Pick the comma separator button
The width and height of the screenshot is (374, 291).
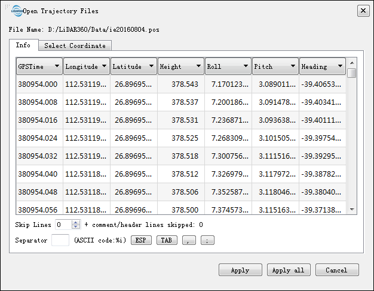[189, 241]
